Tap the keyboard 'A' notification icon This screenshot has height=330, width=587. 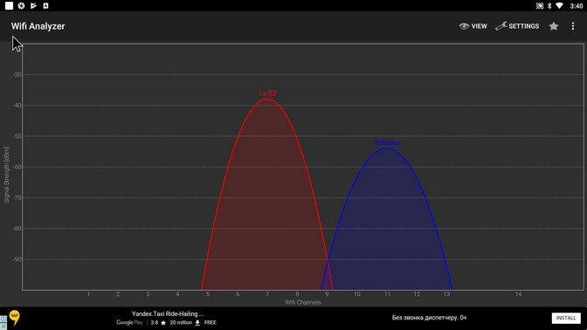pyautogui.click(x=45, y=5)
